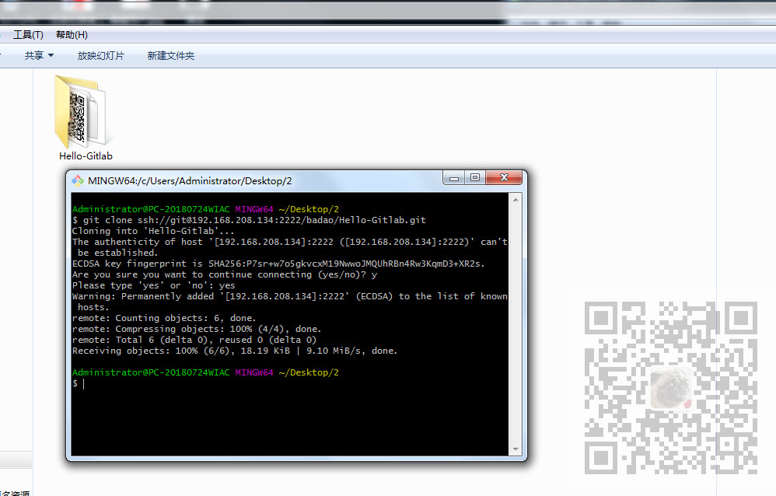
Task: Click the 'remote: Compressing objects' line
Action: click(x=197, y=329)
